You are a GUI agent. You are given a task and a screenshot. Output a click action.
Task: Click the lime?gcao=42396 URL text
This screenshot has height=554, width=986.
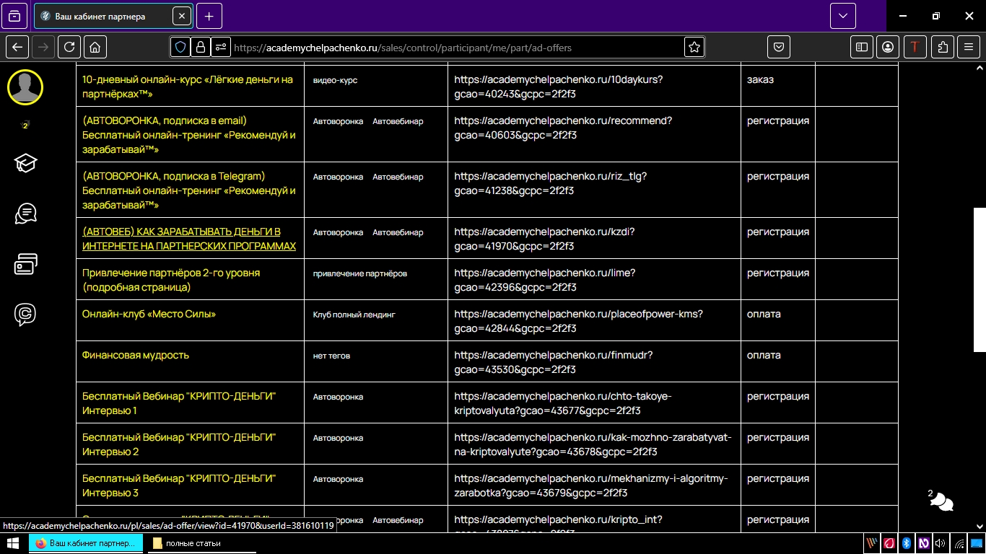point(545,280)
